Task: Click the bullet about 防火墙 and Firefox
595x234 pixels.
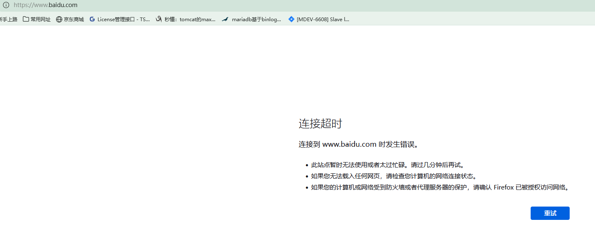Action: pos(439,187)
